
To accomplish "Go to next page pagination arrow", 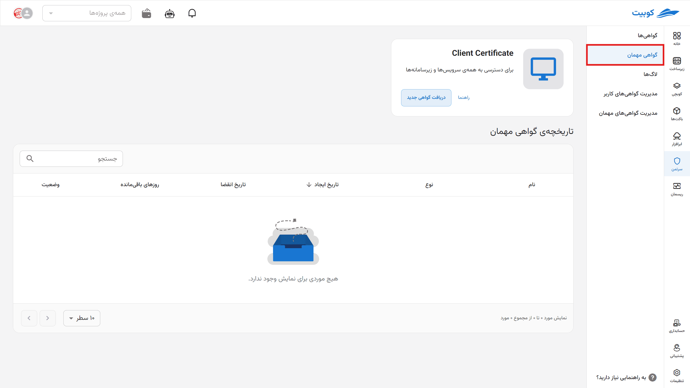I will (29, 318).
